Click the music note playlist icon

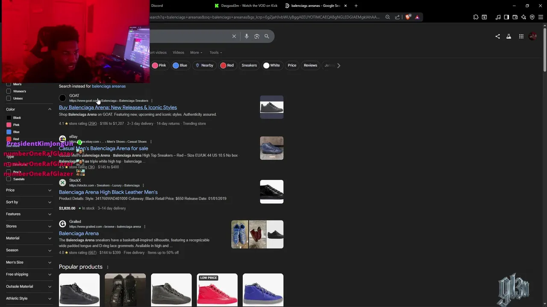[x=498, y=17]
